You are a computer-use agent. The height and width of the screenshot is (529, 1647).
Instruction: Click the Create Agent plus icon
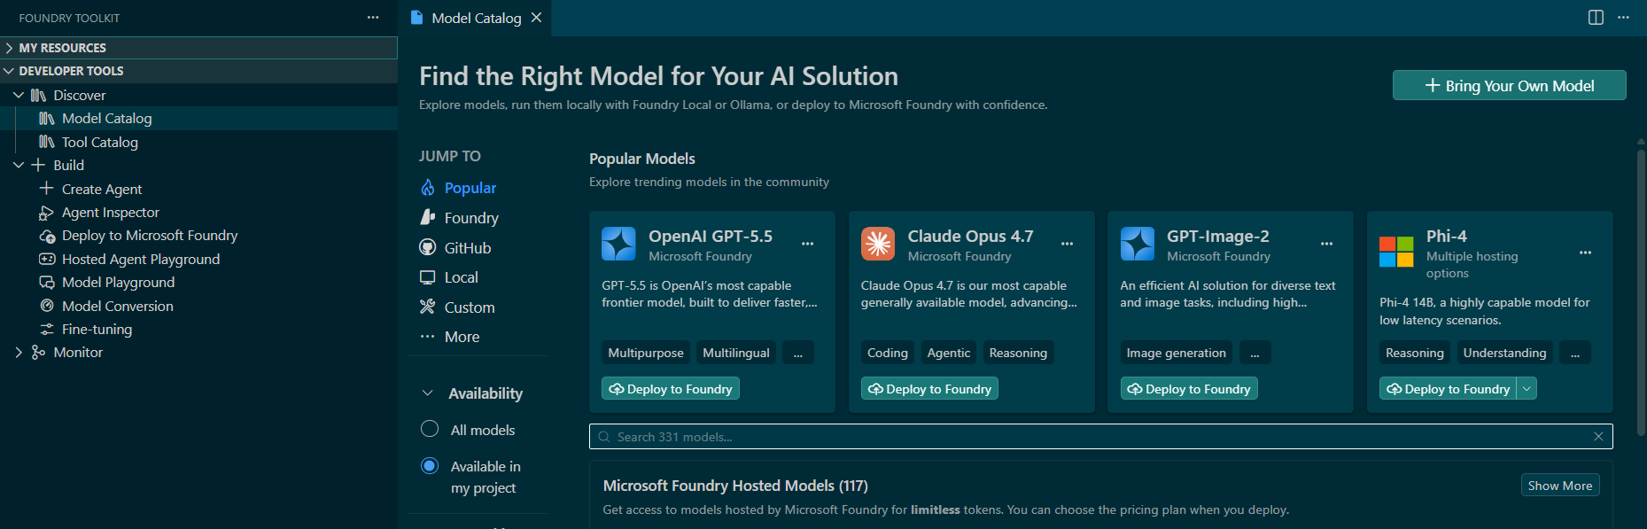click(47, 189)
